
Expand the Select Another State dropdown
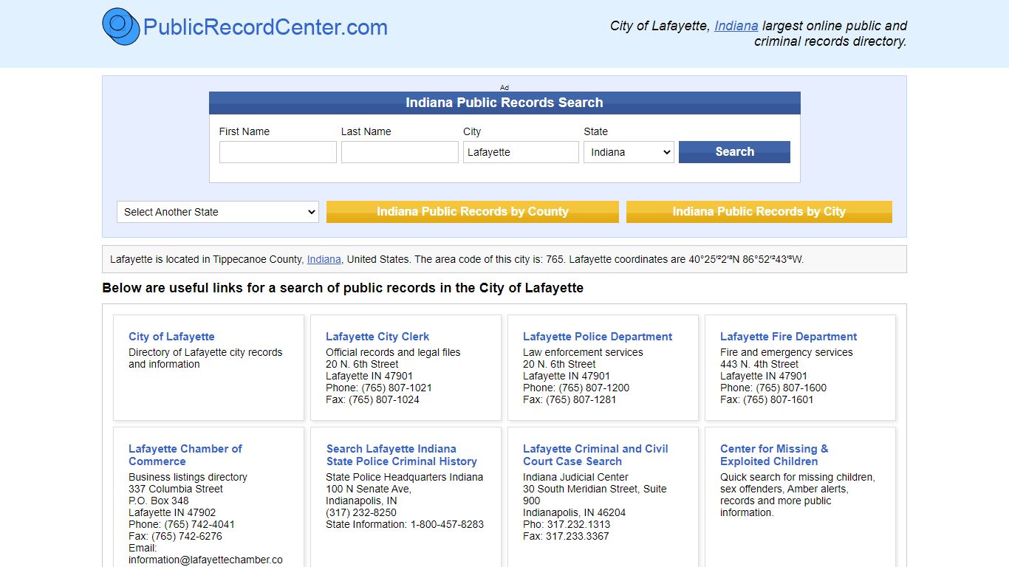click(x=218, y=212)
